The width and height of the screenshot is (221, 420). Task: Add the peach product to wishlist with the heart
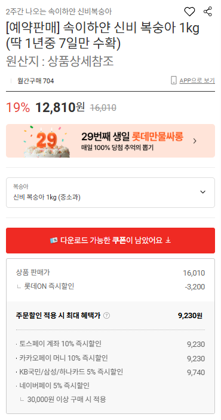pos(190,11)
